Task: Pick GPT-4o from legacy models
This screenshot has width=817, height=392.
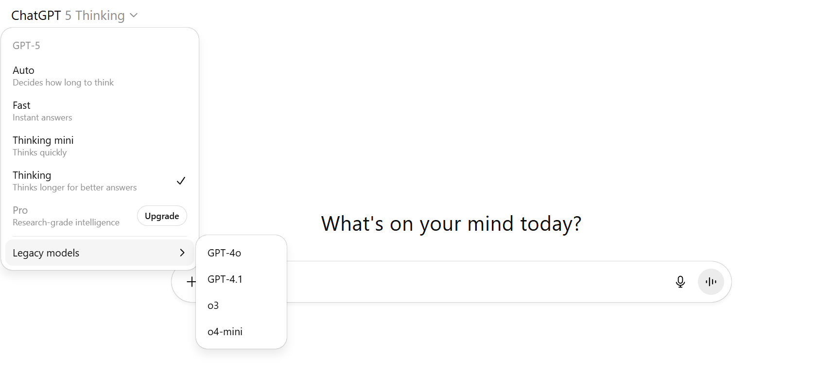Action: 225,253
